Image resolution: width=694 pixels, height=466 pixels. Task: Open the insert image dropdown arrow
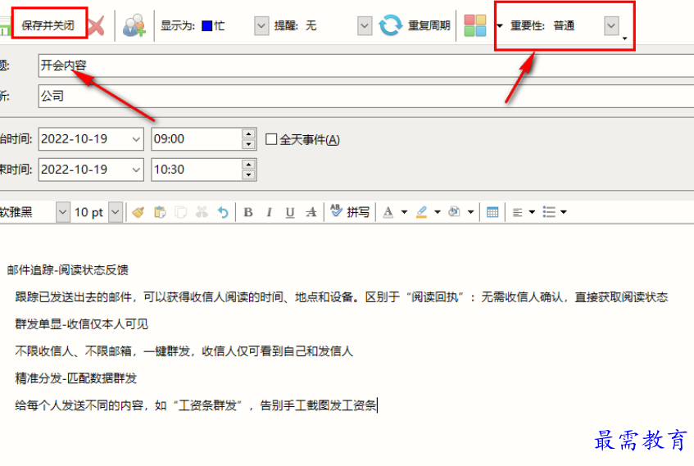(471, 212)
